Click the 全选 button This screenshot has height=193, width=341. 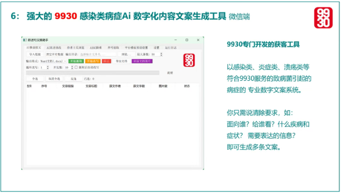coord(35,79)
